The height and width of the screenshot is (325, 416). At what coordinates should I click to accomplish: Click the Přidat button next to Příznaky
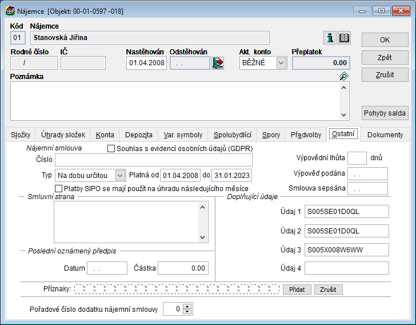click(x=297, y=290)
